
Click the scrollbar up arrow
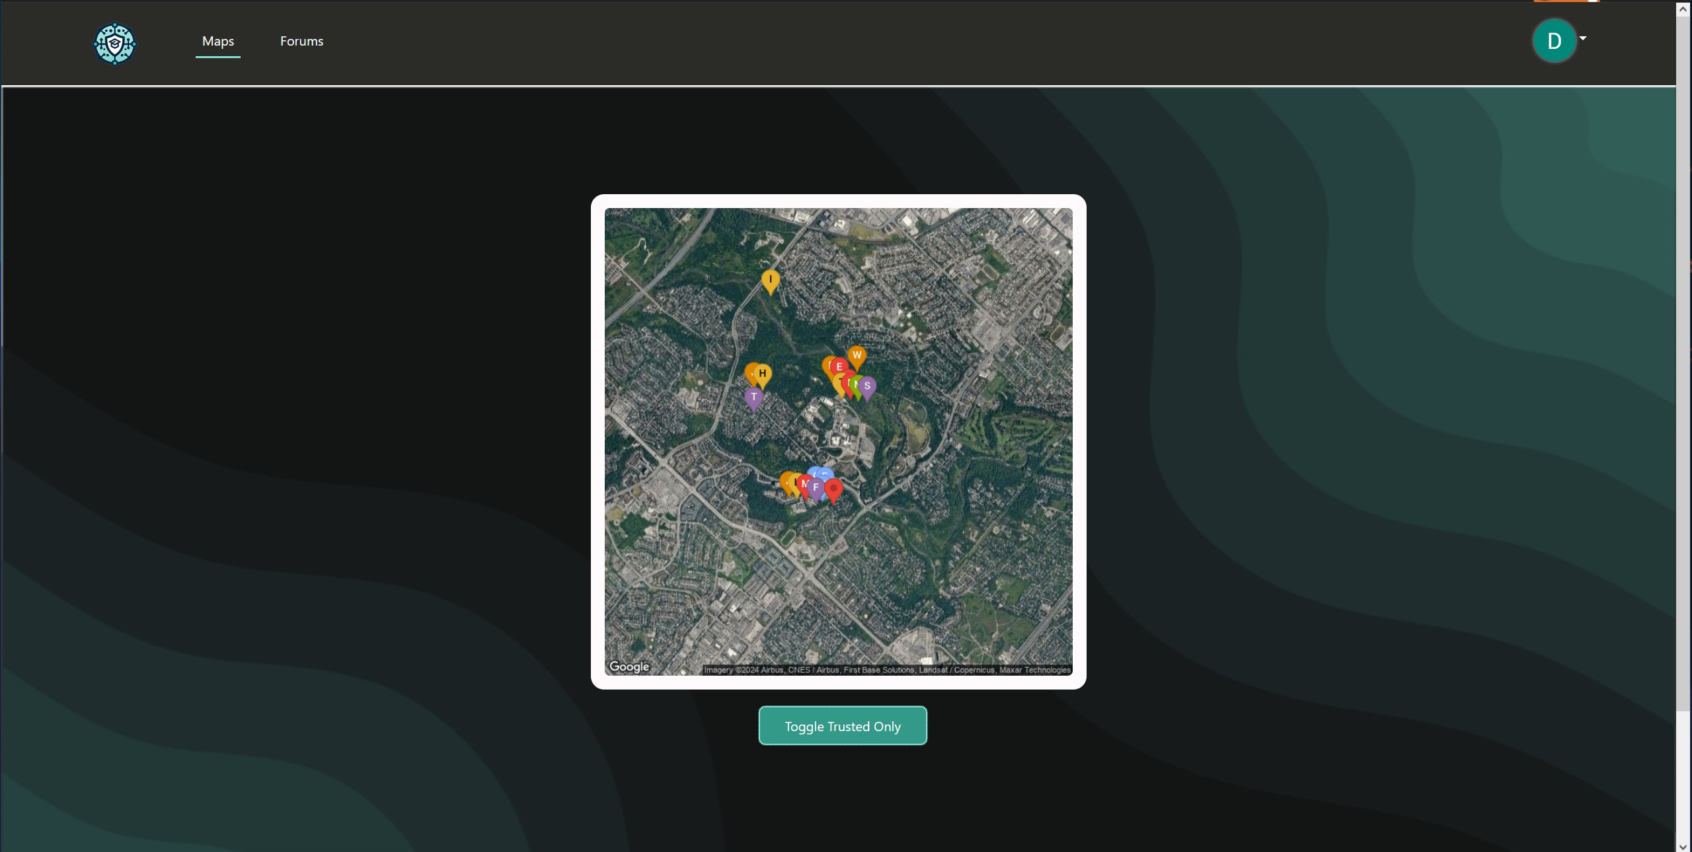(1683, 9)
